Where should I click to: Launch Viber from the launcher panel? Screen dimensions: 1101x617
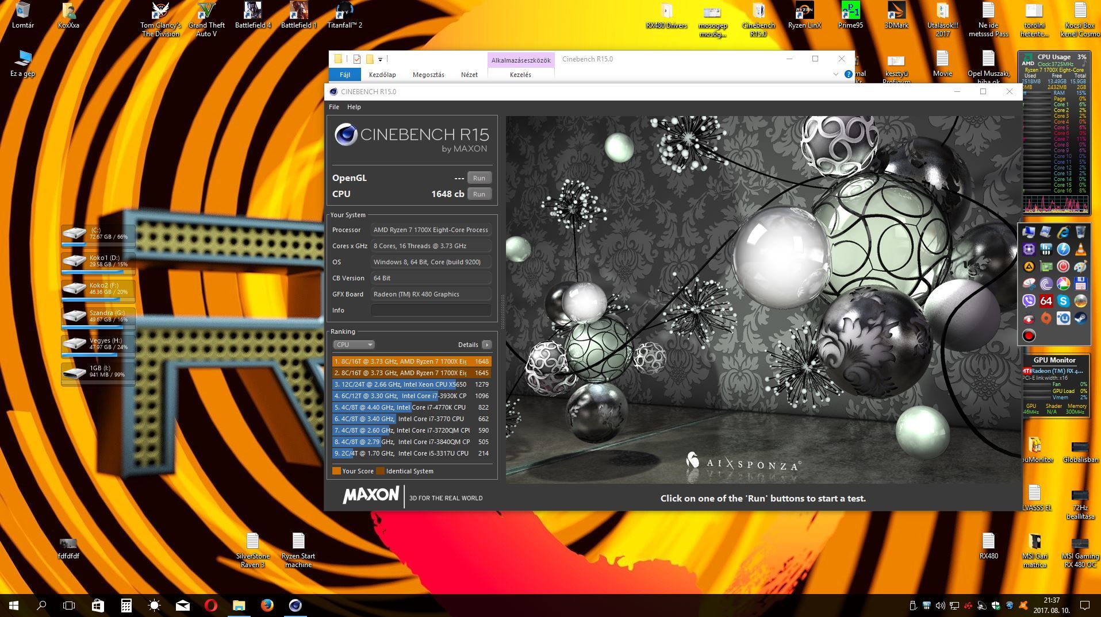pyautogui.click(x=1029, y=301)
